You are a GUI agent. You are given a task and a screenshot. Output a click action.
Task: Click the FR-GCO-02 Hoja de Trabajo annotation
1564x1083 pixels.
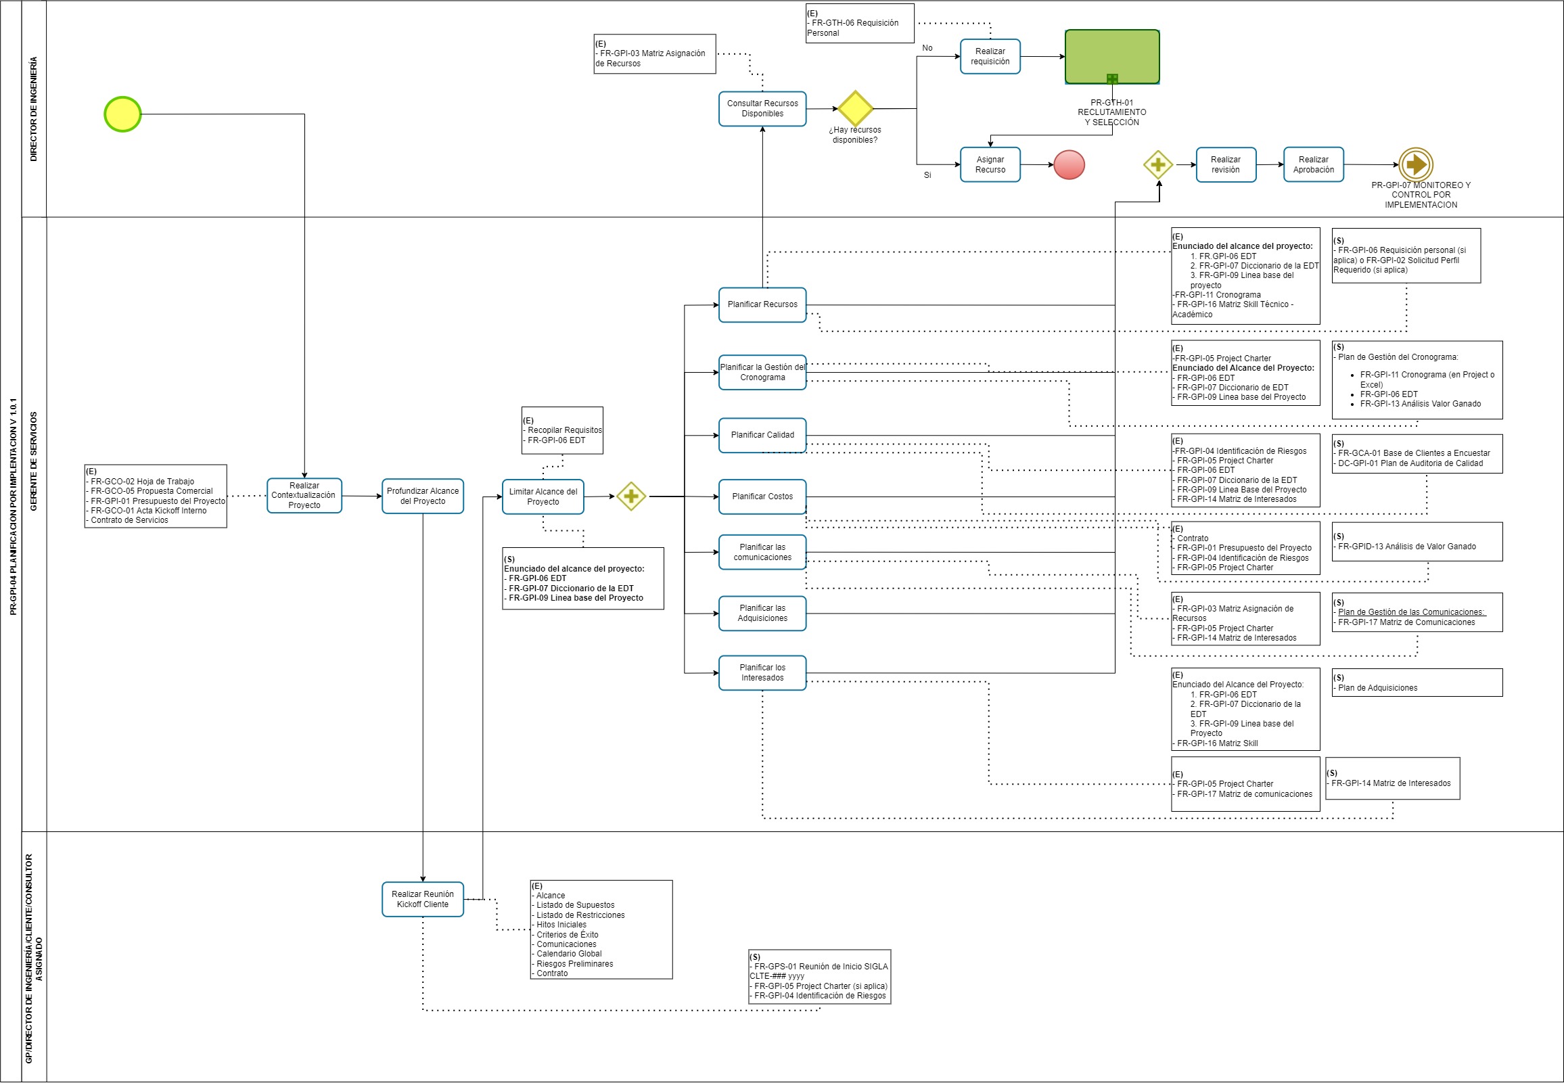tap(156, 497)
